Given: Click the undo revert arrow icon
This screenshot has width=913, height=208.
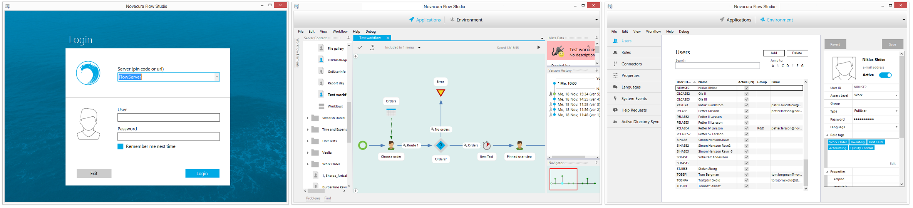Looking at the screenshot, I should (x=372, y=47).
